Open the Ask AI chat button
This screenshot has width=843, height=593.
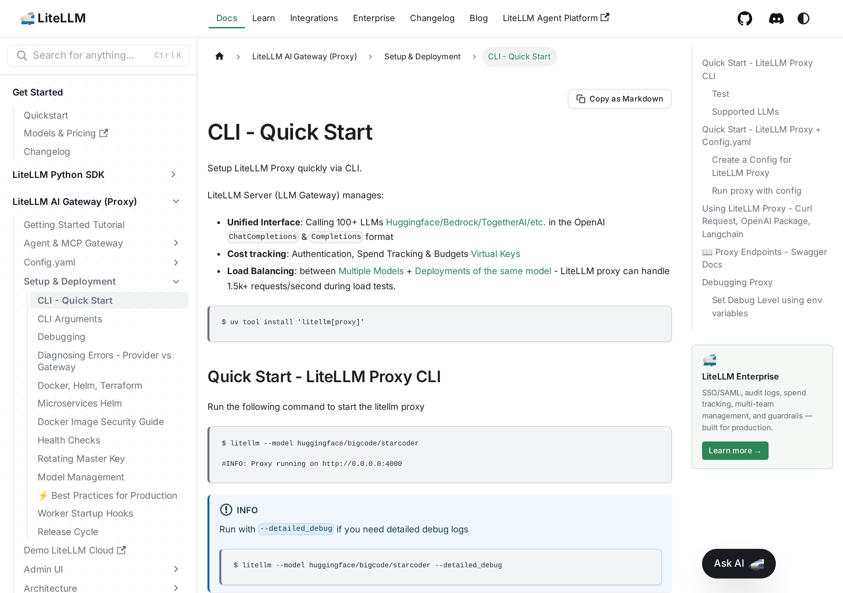click(x=739, y=563)
